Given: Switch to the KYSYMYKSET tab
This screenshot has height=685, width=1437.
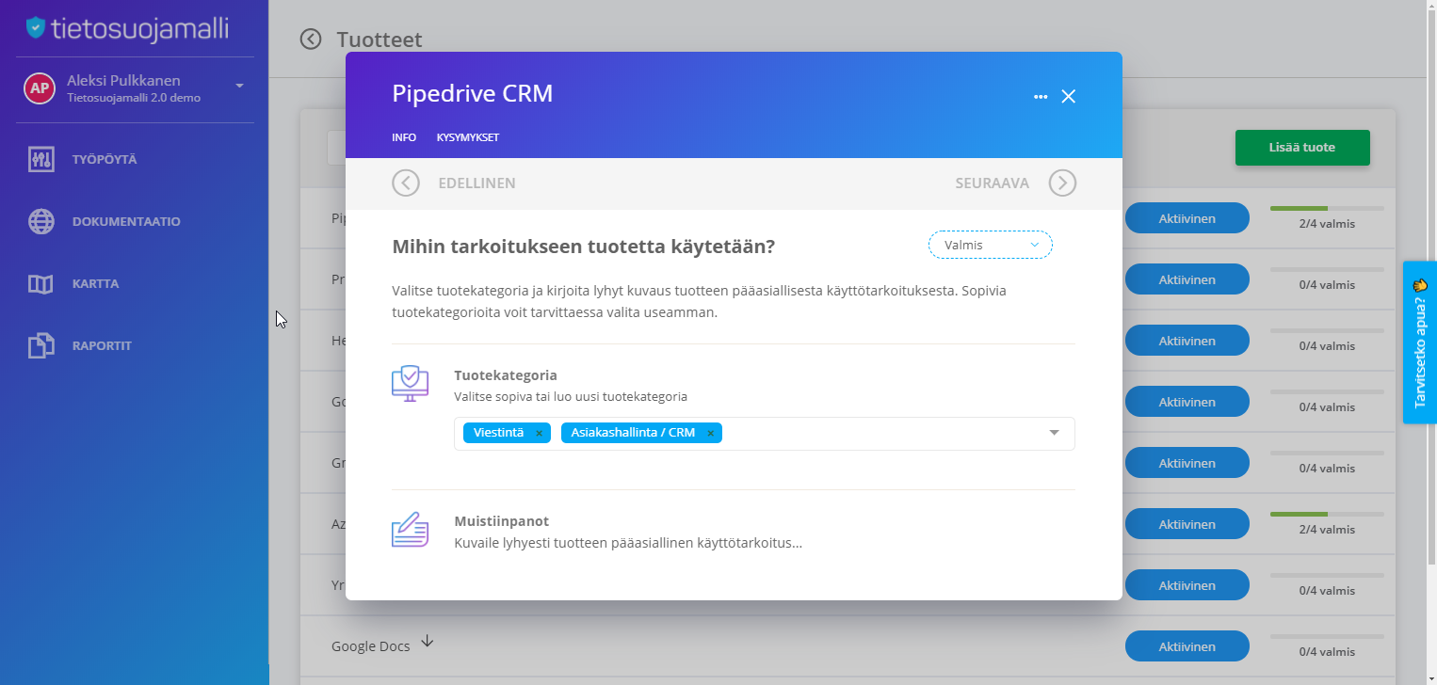Looking at the screenshot, I should tap(468, 137).
